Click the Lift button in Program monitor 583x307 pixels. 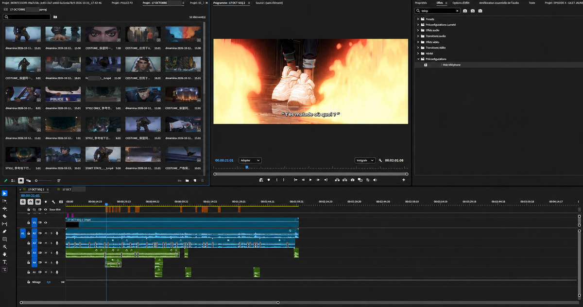pos(337,180)
